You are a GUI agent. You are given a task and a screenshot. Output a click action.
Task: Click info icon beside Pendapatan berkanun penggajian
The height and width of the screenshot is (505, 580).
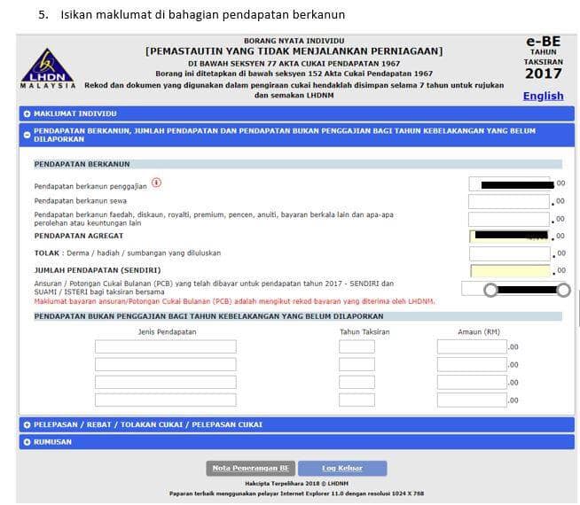pos(156,183)
